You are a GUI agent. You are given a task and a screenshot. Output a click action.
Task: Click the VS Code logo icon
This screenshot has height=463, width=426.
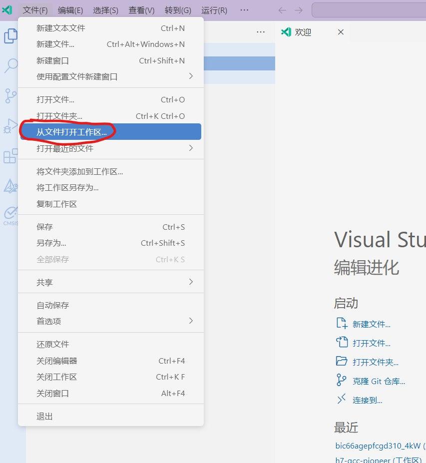point(7,10)
